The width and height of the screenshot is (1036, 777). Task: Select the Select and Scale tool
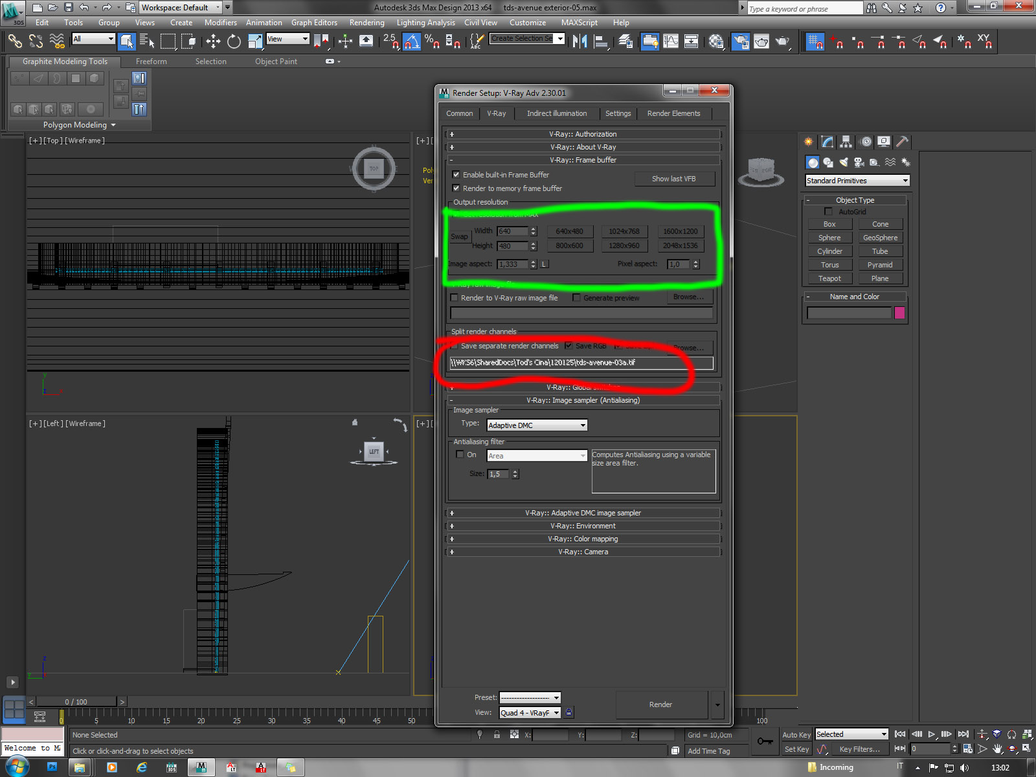tap(255, 41)
